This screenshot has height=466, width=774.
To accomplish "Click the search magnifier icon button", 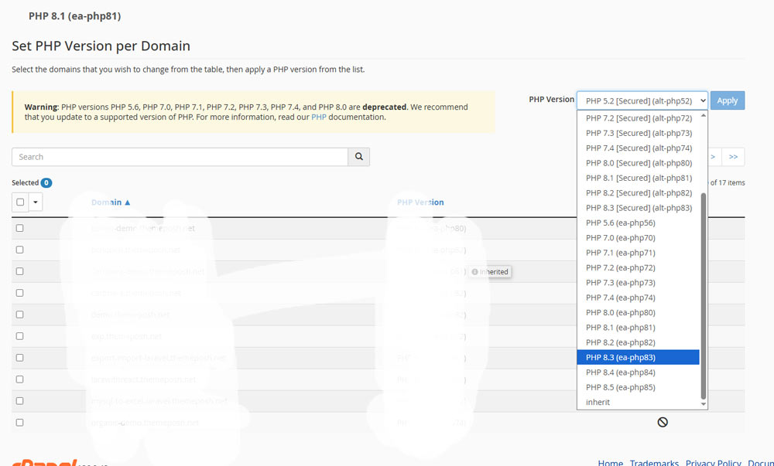I will 358,157.
